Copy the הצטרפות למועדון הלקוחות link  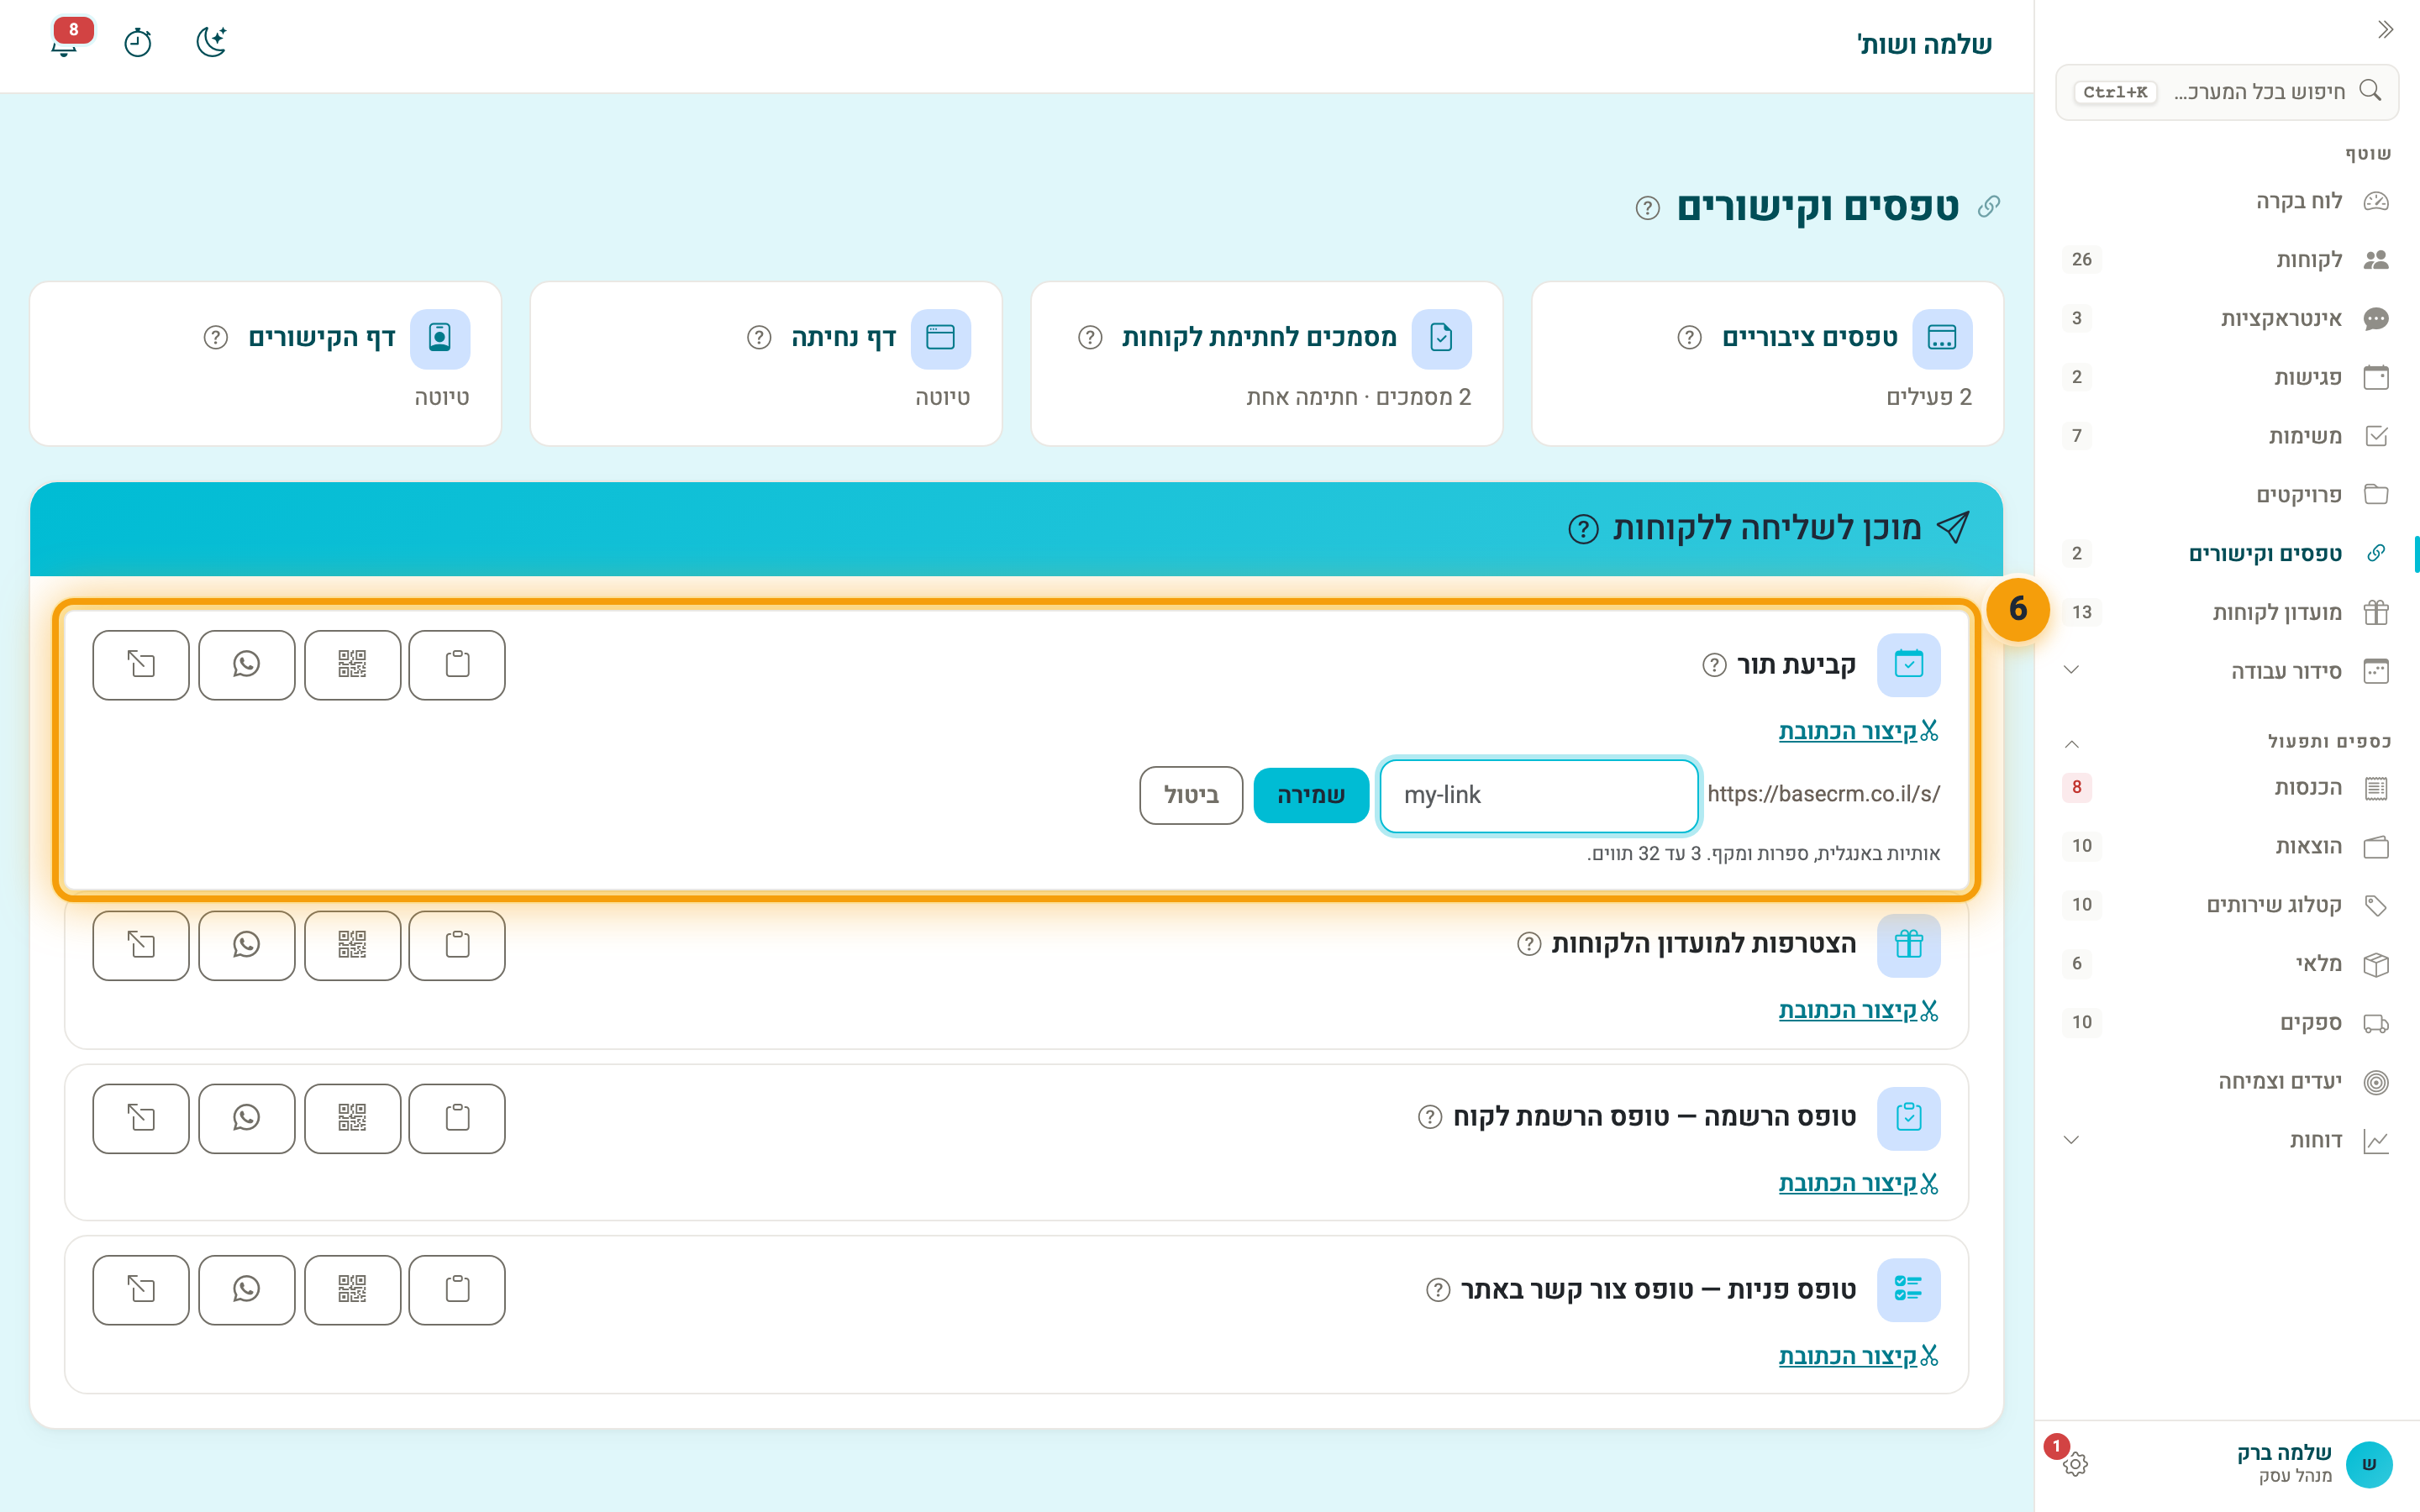pos(457,945)
